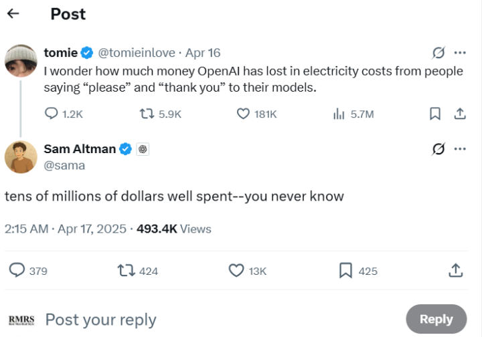
Task: Go back using the arrow icon
Action: 13,14
